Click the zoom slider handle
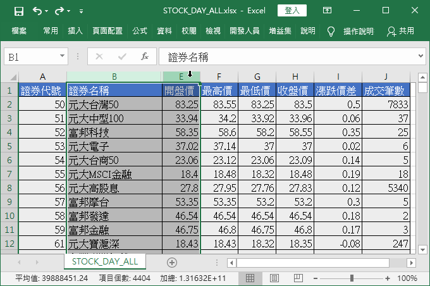Viewport: 430px width, 286px height. pos(352,278)
